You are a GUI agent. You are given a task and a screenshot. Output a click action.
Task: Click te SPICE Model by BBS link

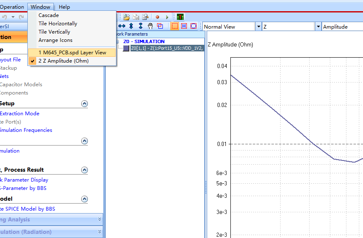(x=27, y=209)
